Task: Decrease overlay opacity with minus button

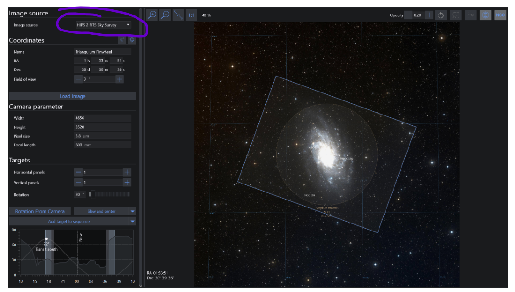Action: pyautogui.click(x=408, y=15)
